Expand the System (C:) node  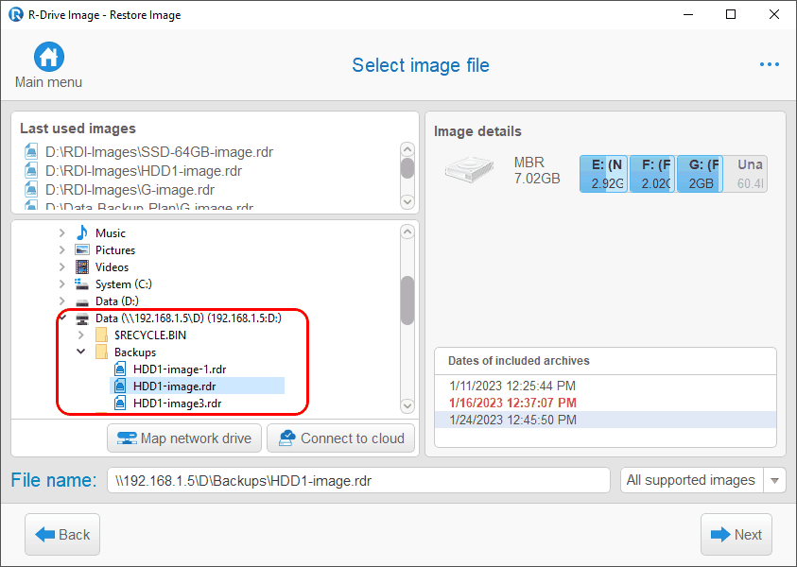point(62,284)
